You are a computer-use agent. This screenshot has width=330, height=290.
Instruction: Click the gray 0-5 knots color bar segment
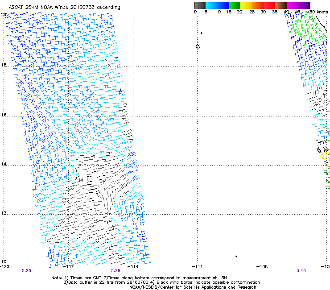coord(200,5)
